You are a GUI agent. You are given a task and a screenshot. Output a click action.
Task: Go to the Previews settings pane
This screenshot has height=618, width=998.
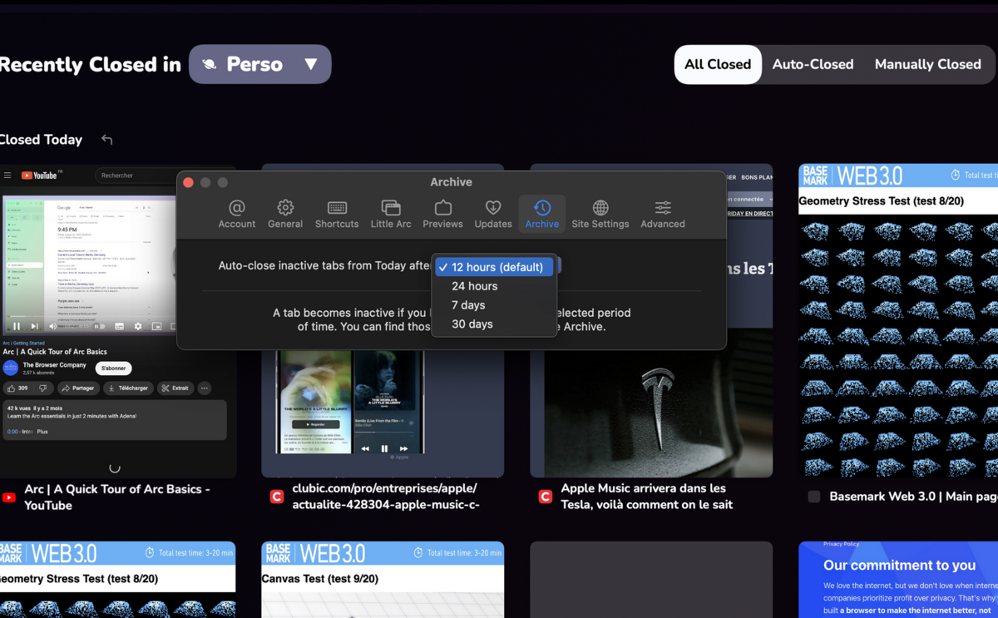point(442,214)
